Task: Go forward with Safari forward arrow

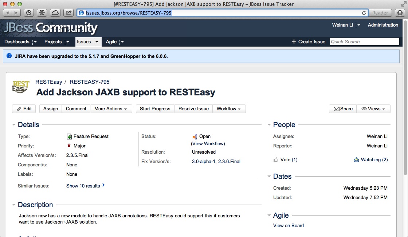Action: pyautogui.click(x=16, y=13)
